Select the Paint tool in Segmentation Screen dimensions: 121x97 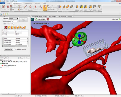pyautogui.click(x=25, y=7)
